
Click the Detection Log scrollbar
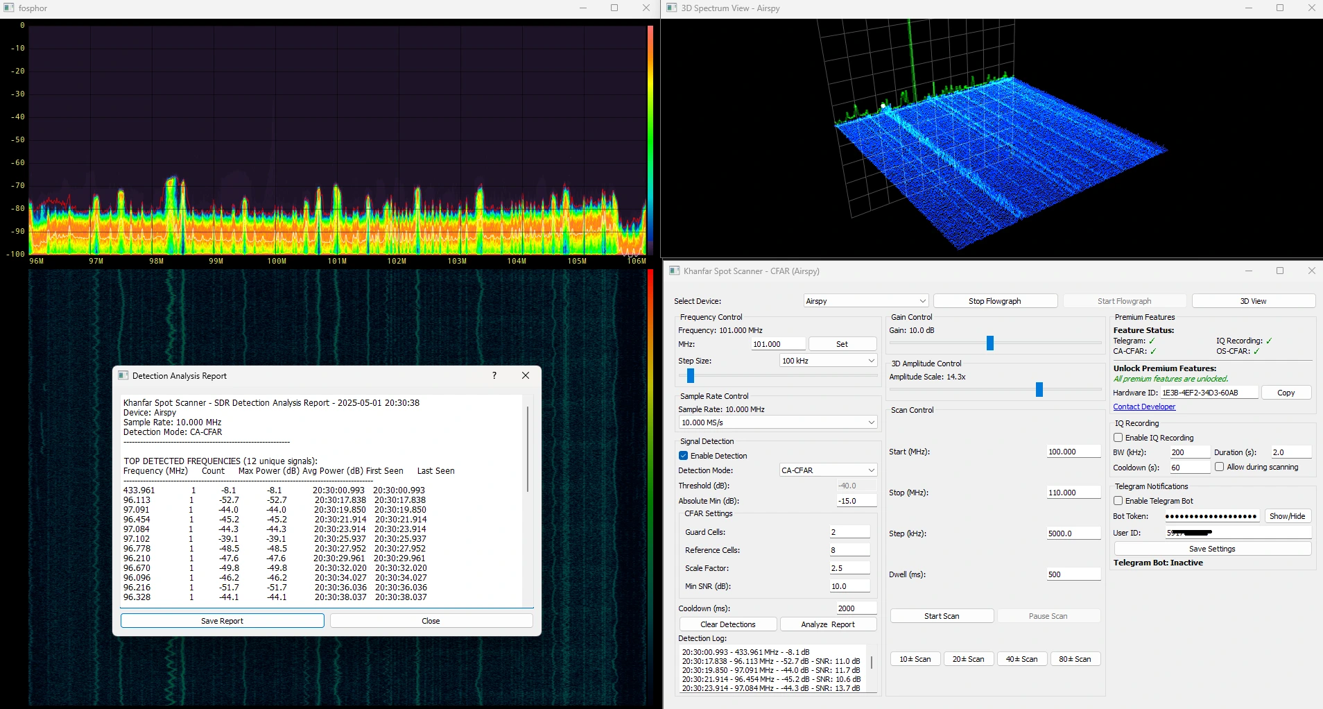[872, 663]
